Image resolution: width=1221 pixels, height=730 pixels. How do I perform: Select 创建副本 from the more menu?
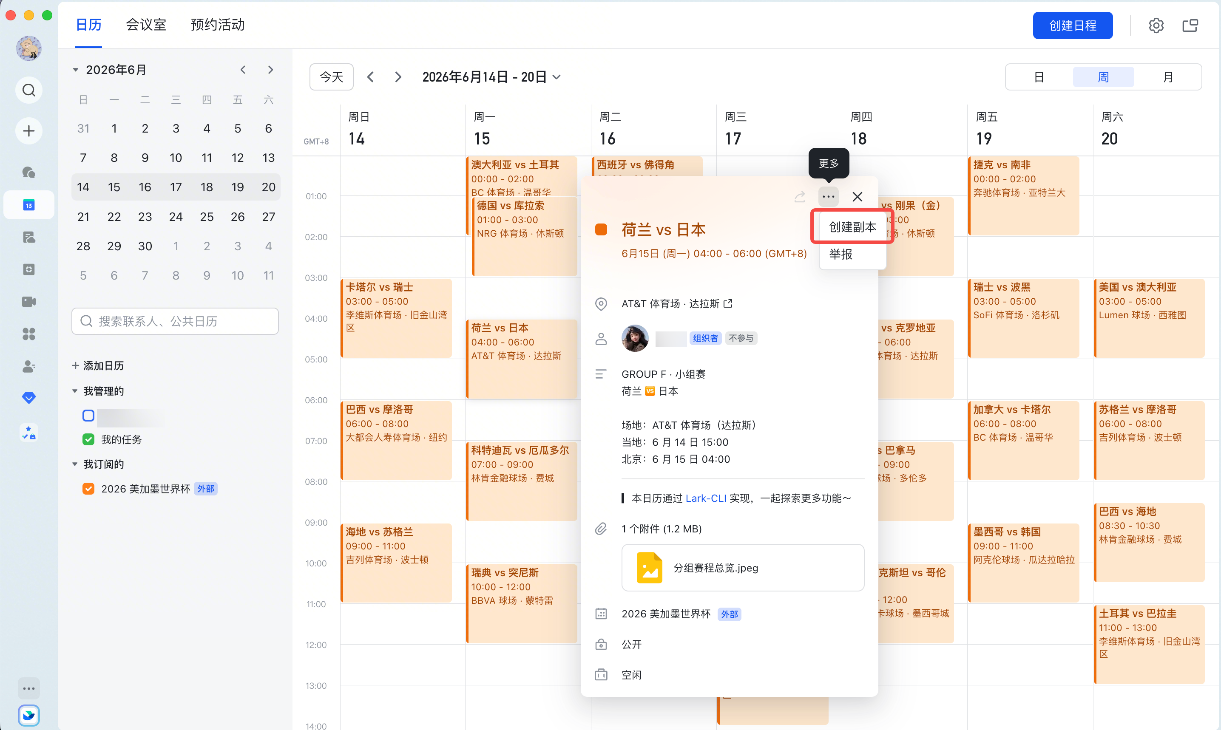(x=853, y=227)
